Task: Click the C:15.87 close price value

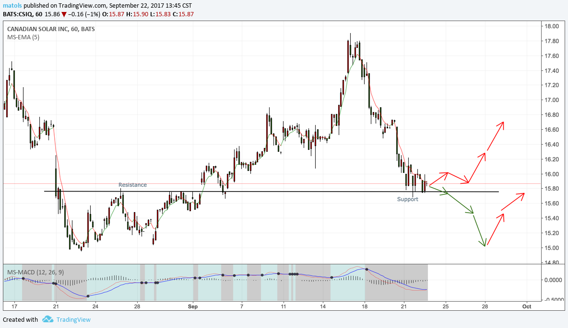Action: [x=183, y=14]
